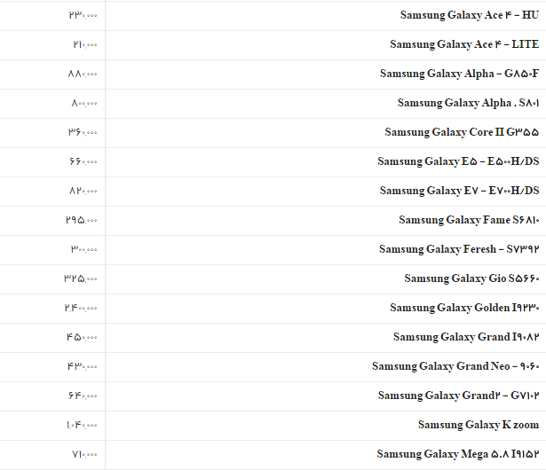Click Samsung Galaxy Grand2 – G7102 name
This screenshot has width=546, height=470.
pyautogui.click(x=459, y=396)
